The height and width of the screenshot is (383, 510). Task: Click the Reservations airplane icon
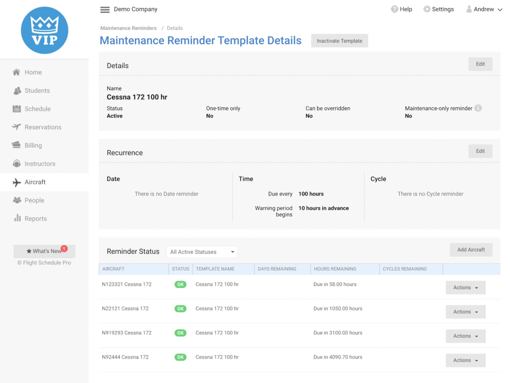click(16, 127)
